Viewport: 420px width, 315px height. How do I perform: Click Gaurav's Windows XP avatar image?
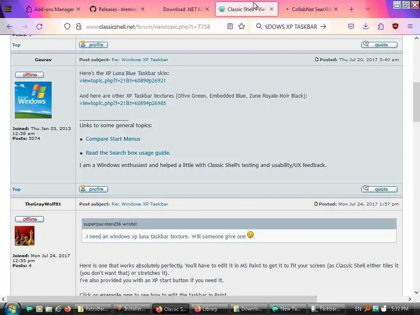coord(33,100)
